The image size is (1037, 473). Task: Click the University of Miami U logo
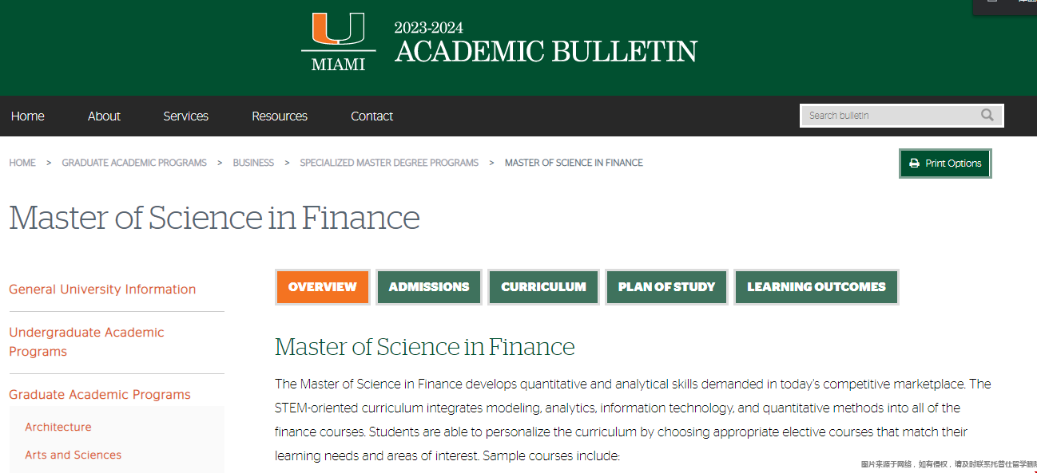pyautogui.click(x=338, y=42)
